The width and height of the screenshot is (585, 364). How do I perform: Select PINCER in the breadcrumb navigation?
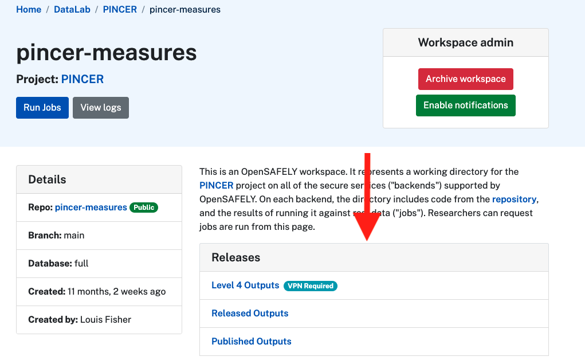pos(119,9)
